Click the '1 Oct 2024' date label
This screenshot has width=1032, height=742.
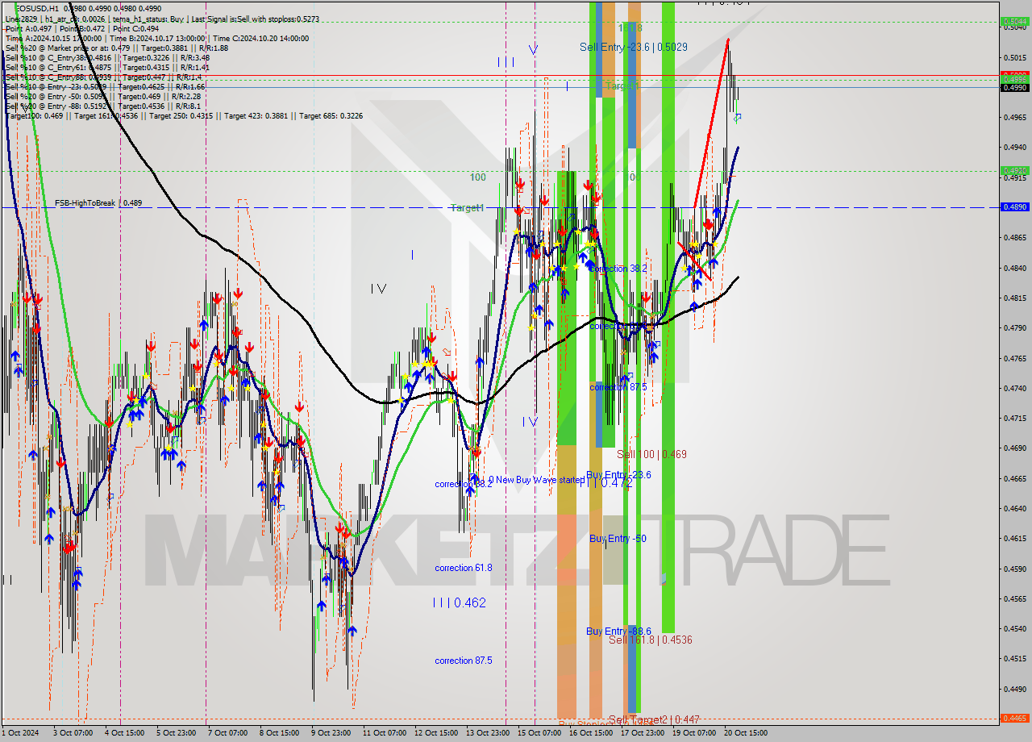tap(20, 733)
